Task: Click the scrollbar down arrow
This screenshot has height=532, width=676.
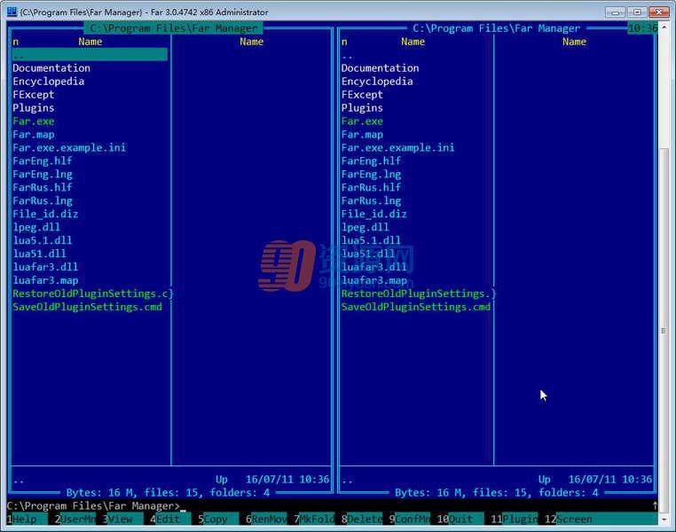Action: click(x=664, y=520)
